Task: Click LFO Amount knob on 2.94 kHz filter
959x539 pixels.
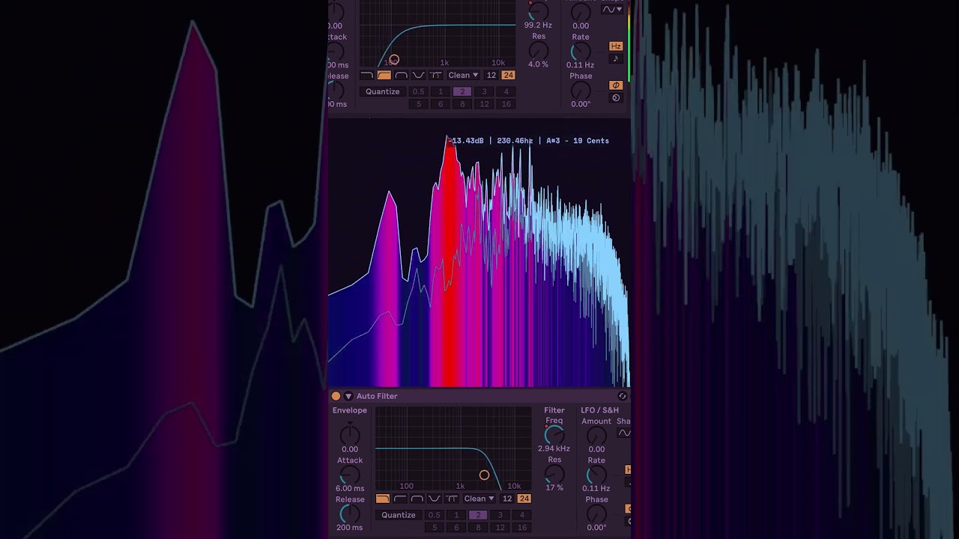Action: click(596, 436)
